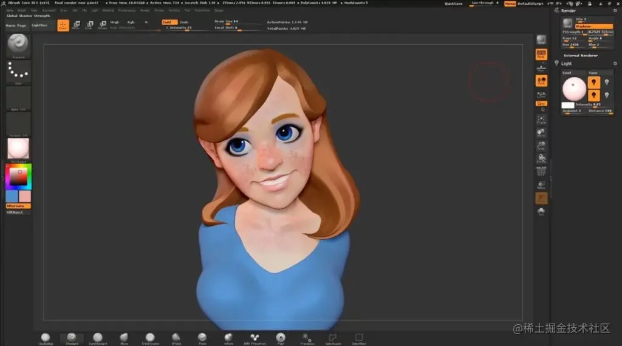Image resolution: width=622 pixels, height=346 pixels.
Task: Reset the Render panel via its arrow icon
Action: pos(615,11)
